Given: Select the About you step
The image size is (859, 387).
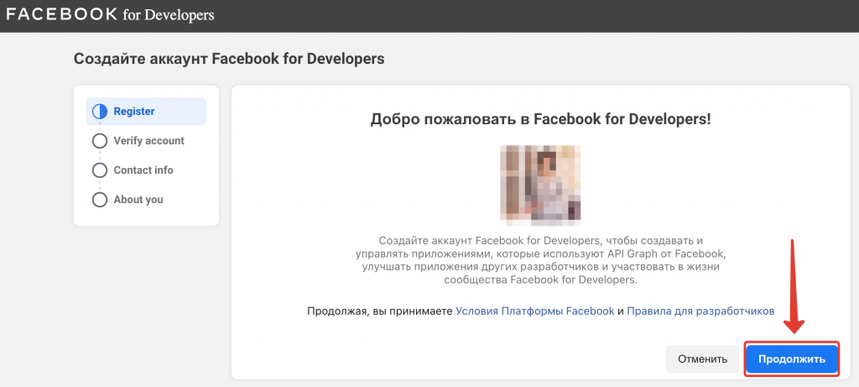Looking at the screenshot, I should pos(138,200).
